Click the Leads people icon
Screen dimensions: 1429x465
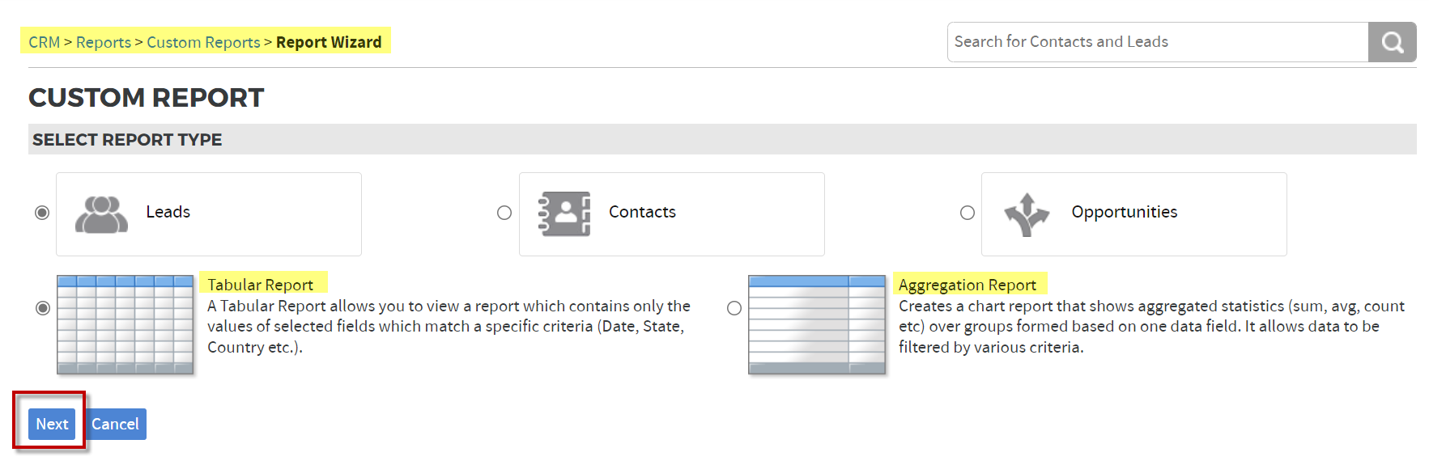click(x=101, y=214)
